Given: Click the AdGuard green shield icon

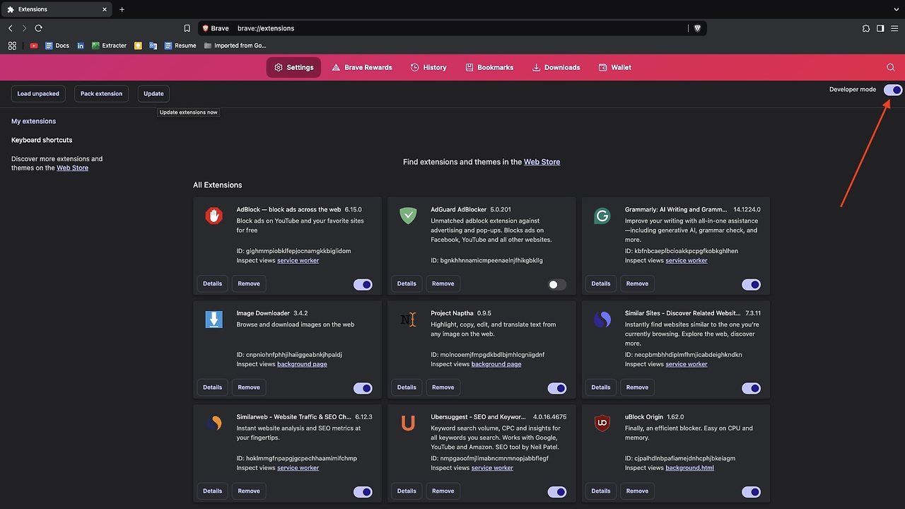Looking at the screenshot, I should coord(408,216).
